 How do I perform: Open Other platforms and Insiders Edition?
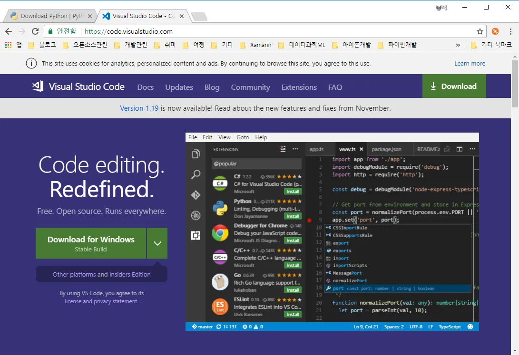(x=101, y=274)
